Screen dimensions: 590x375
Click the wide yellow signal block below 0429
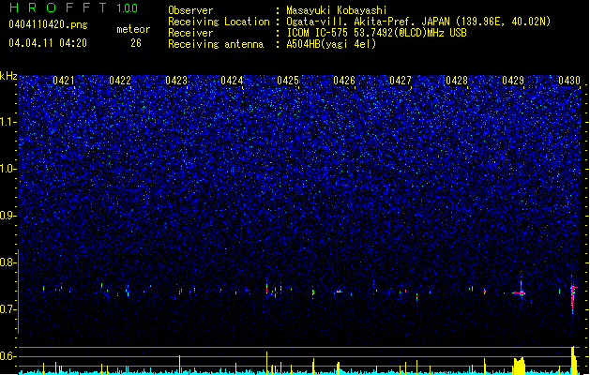520,366
